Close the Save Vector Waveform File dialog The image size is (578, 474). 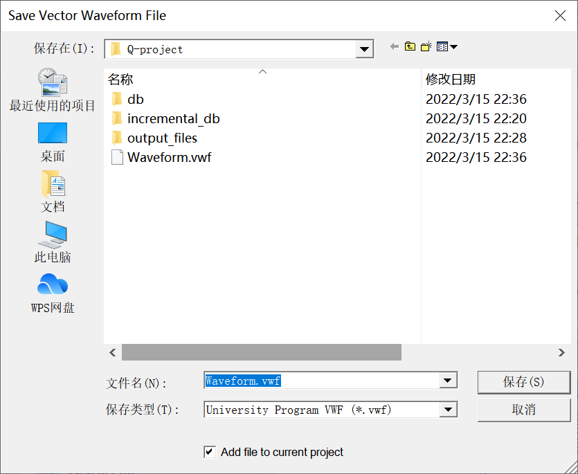[560, 15]
